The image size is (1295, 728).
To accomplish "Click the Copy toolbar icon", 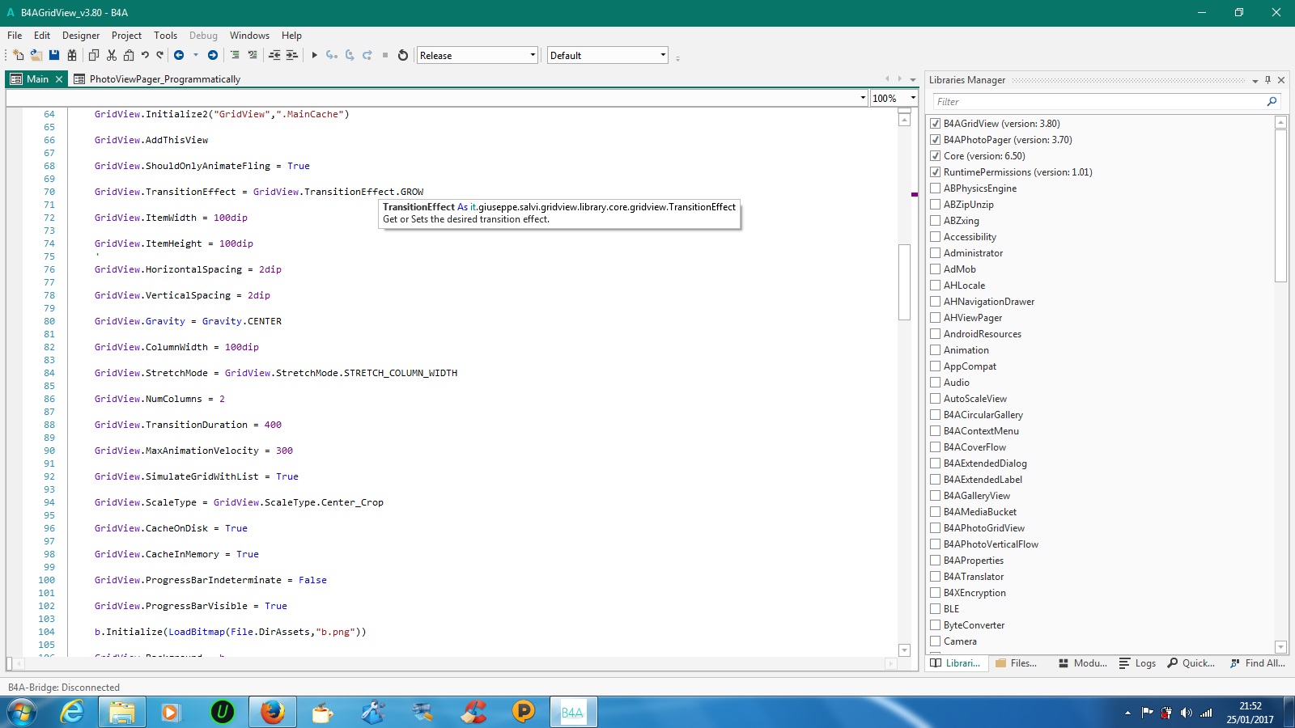I will pyautogui.click(x=94, y=55).
